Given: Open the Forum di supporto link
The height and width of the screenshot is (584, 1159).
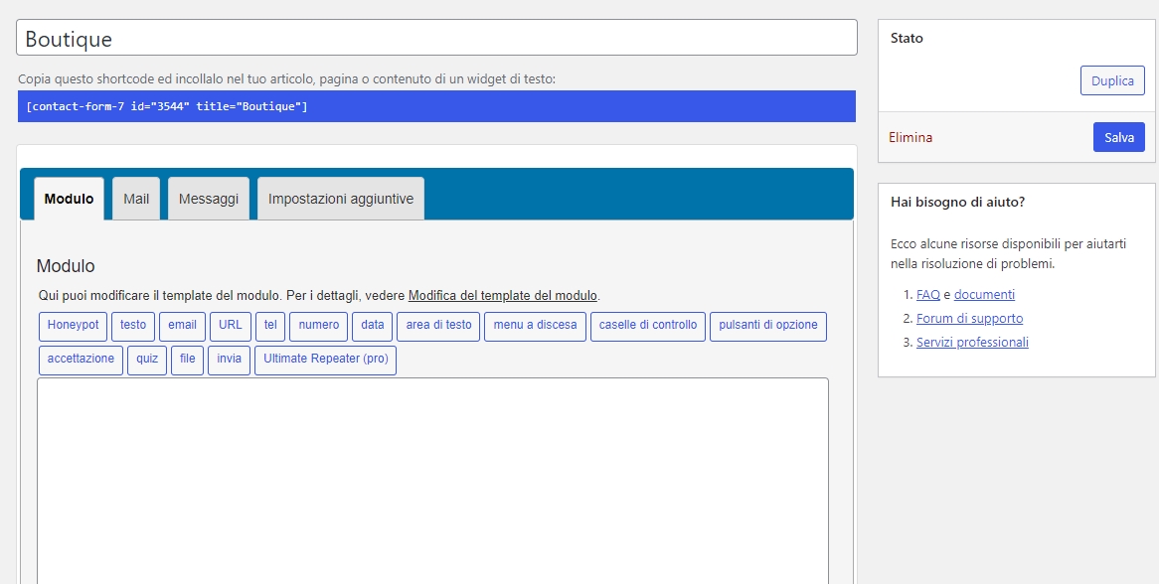Looking at the screenshot, I should point(969,319).
